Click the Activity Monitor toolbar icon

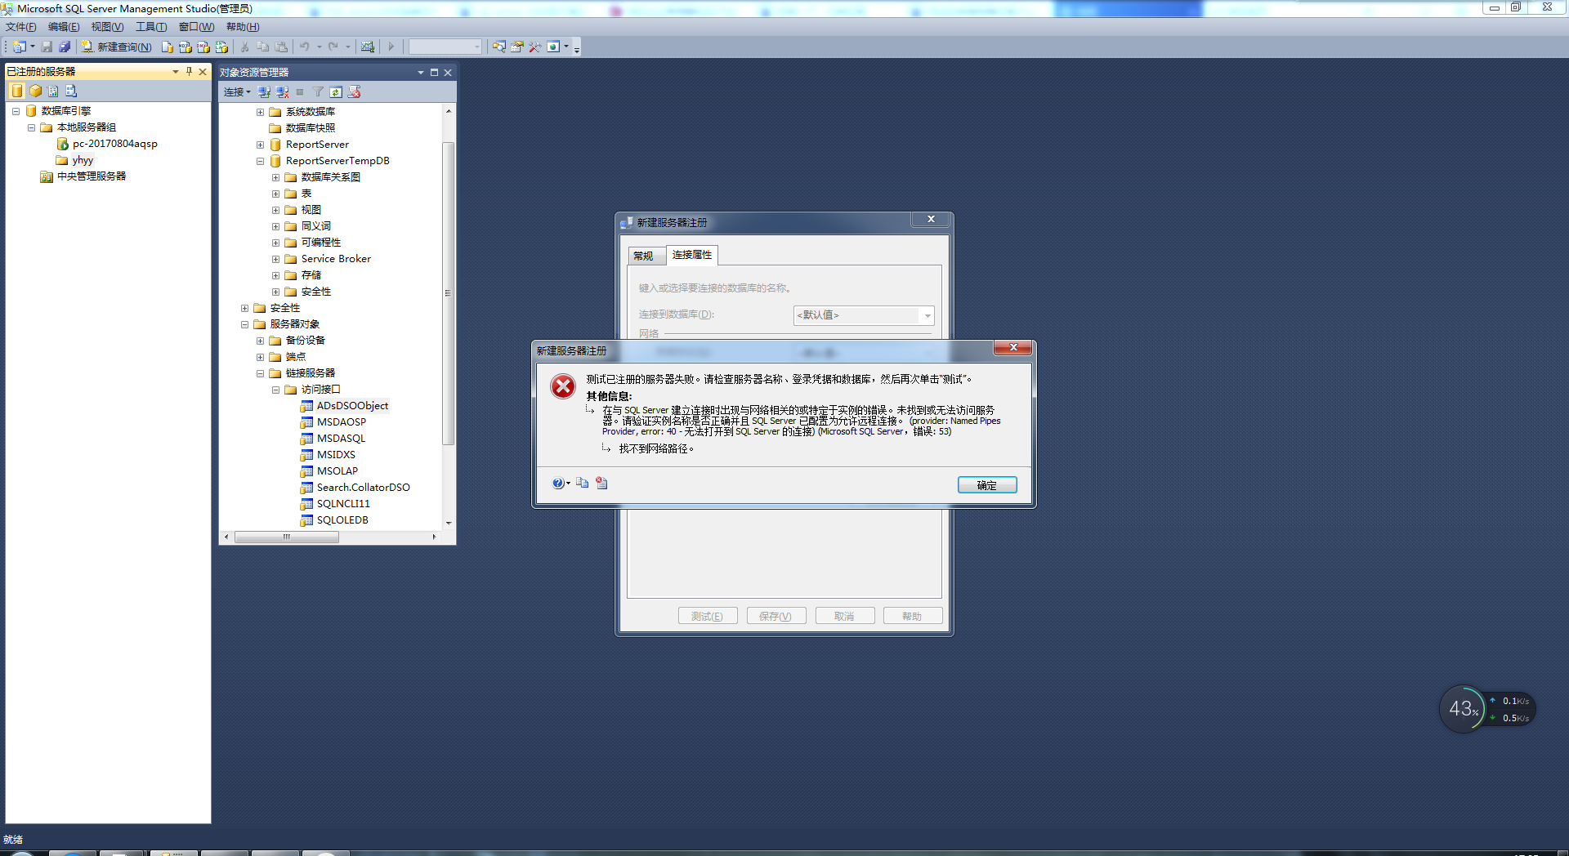click(x=368, y=47)
